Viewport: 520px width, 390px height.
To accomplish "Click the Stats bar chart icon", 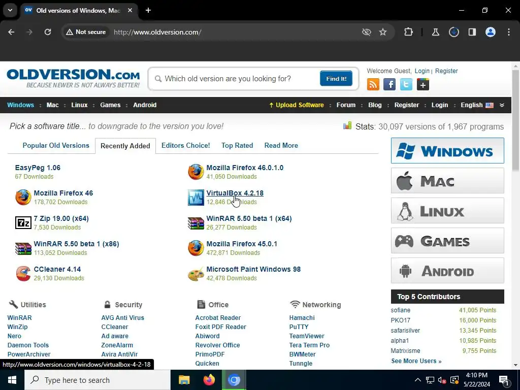I will [x=347, y=125].
